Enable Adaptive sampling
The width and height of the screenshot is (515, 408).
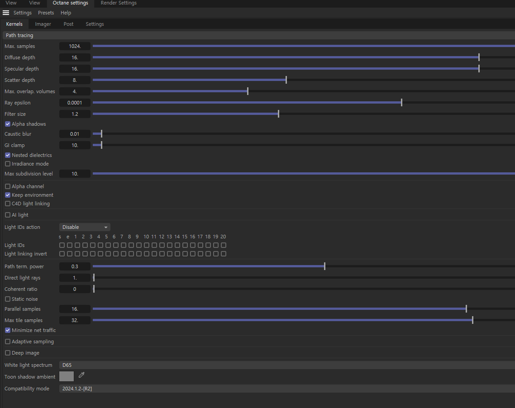(x=8, y=342)
